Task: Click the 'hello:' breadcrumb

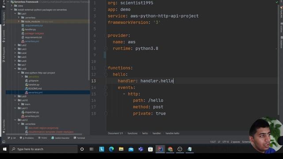Action: coord(145,133)
